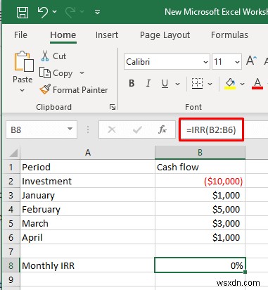Image resolution: width=268 pixels, height=290 pixels.
Task: Click the Copy button
Action: coord(56,73)
